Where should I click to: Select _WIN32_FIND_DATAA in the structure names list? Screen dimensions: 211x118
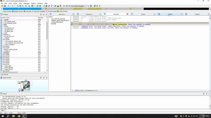click(x=57, y=22)
